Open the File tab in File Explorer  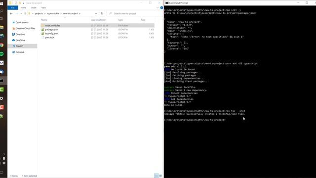click(13, 8)
